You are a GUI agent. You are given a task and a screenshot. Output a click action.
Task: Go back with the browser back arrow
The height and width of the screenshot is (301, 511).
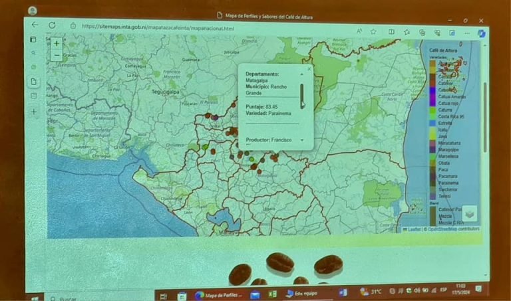click(35, 25)
